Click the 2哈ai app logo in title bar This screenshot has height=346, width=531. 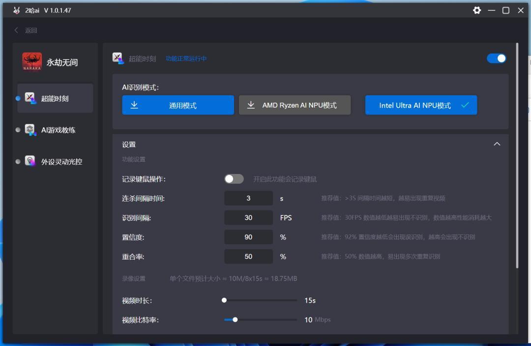click(x=16, y=10)
